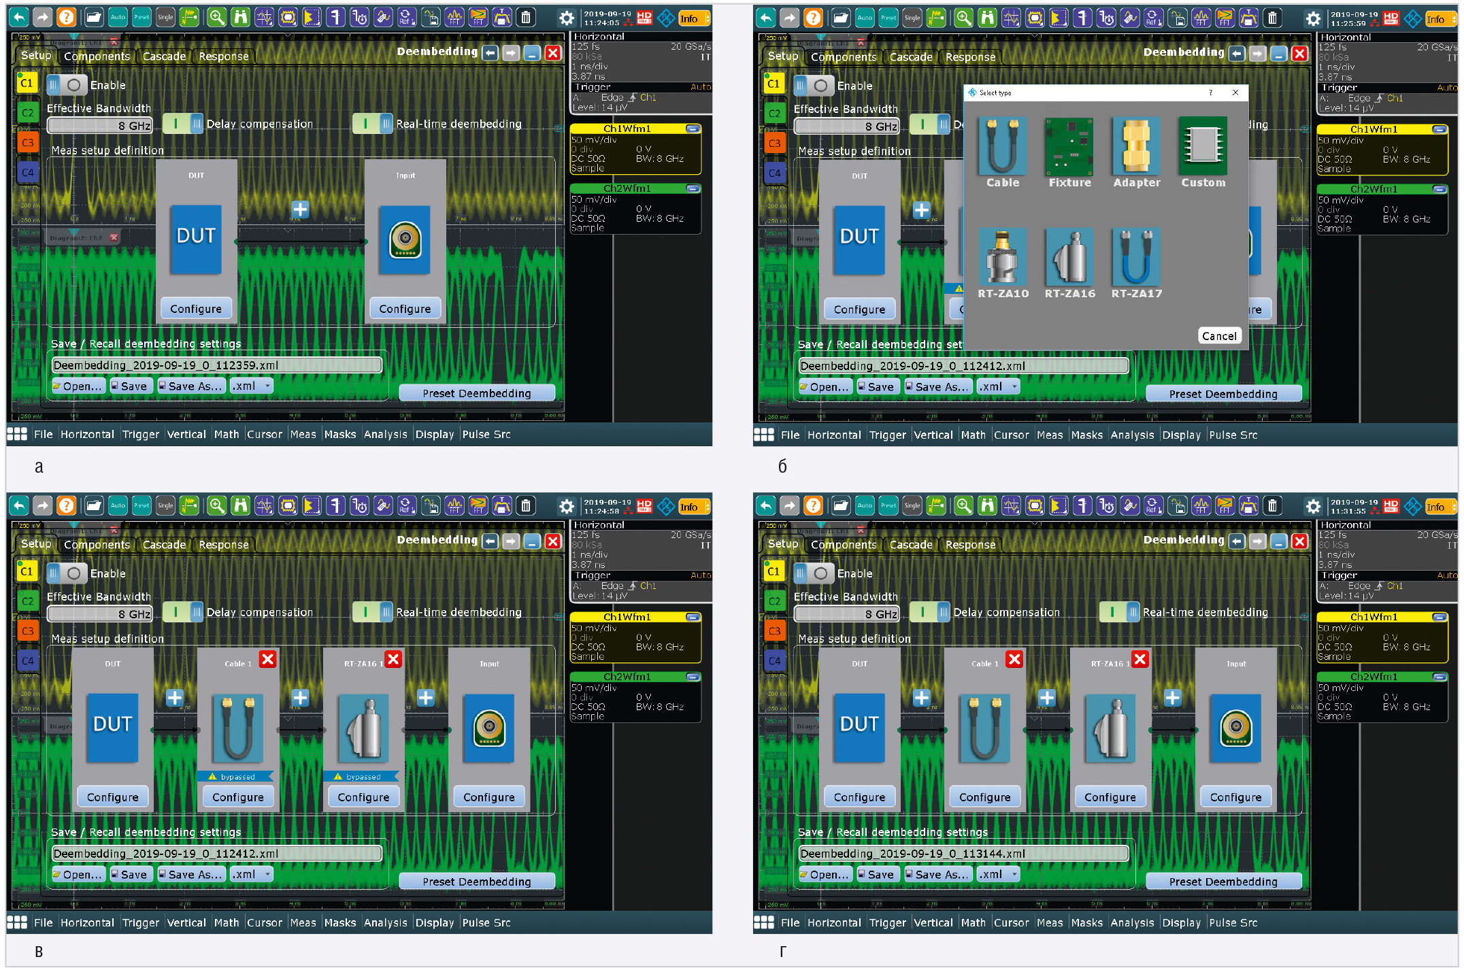Screen dimensions: 1464x972
Task: Click Configure under bypassed Cable 1 block
Action: (x=237, y=797)
